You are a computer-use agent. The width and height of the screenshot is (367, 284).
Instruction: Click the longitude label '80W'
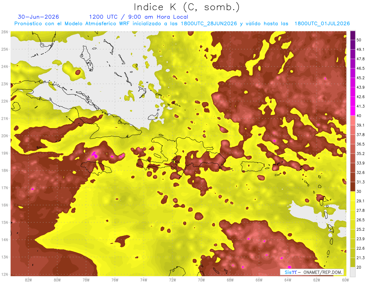point(57,280)
